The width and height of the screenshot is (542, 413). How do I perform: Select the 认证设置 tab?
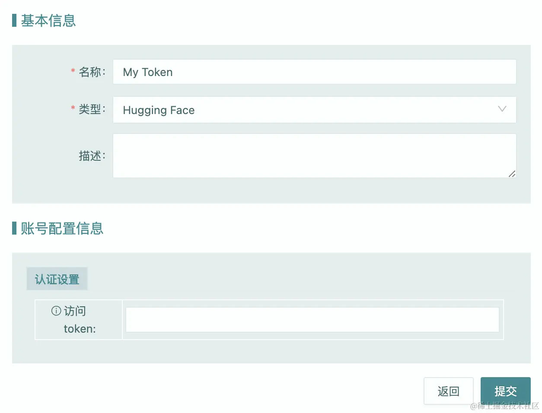(57, 279)
